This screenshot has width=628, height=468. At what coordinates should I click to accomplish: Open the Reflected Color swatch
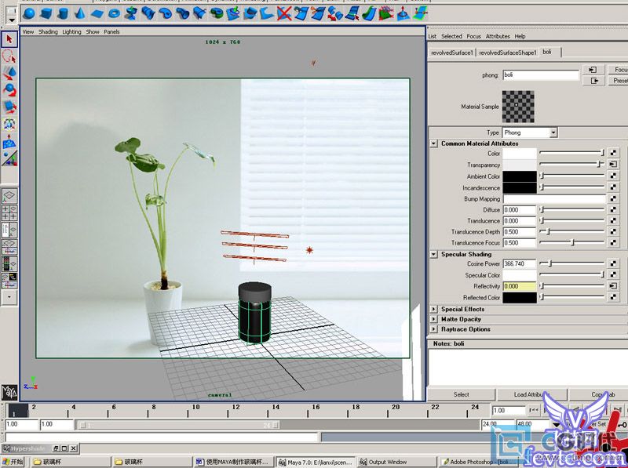click(520, 298)
